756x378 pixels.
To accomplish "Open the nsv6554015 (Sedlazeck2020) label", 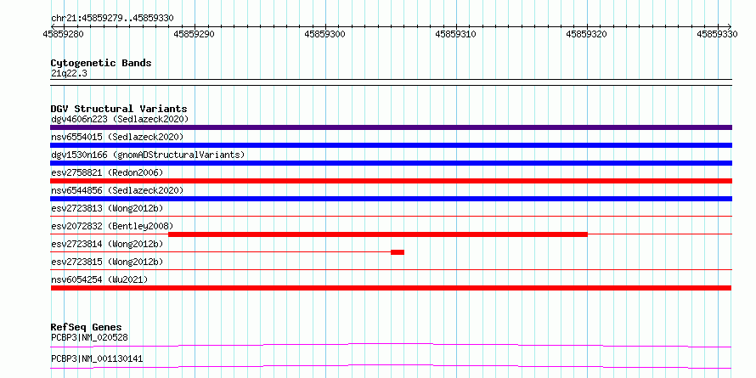I will click(x=117, y=137).
